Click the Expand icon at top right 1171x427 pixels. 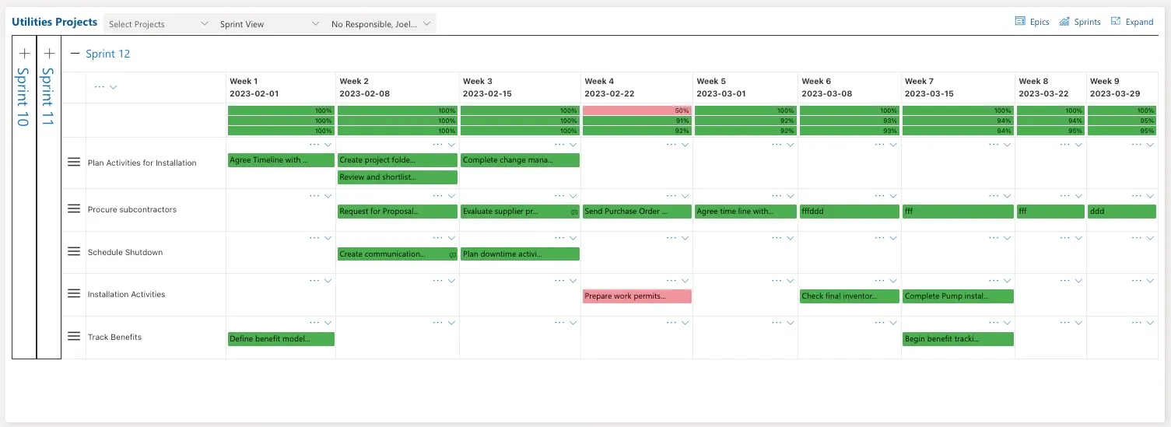1116,22
